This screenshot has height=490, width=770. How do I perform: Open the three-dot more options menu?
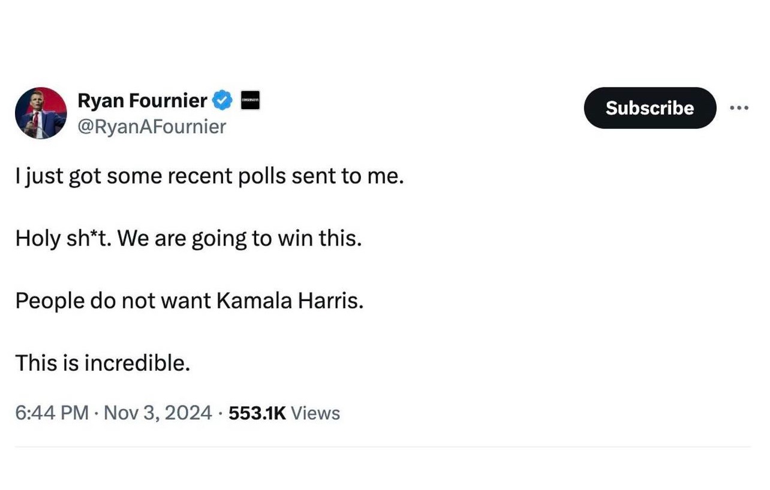(x=739, y=108)
